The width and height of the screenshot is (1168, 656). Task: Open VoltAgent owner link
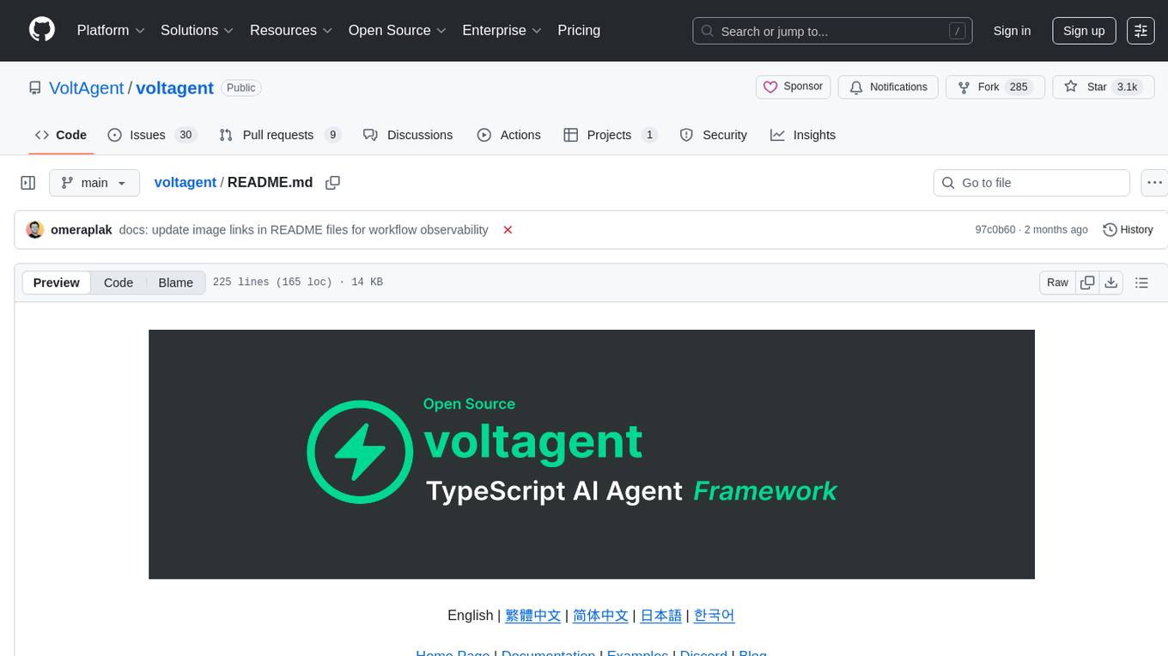[x=87, y=88]
